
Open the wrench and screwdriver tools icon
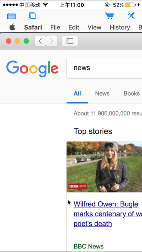point(131,16)
